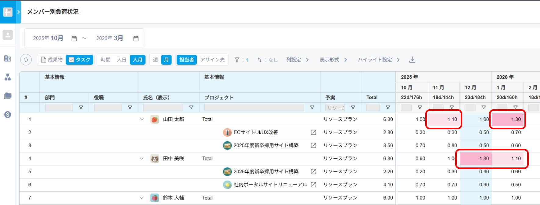Select highlighted 1.10 cell for 山田 11月
Screen dimensions: 540x205
(444, 119)
